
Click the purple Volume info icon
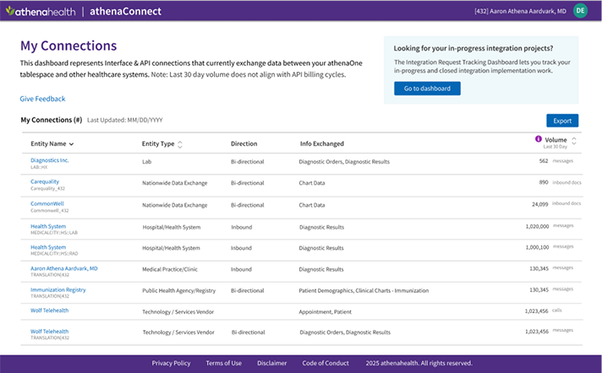click(539, 138)
